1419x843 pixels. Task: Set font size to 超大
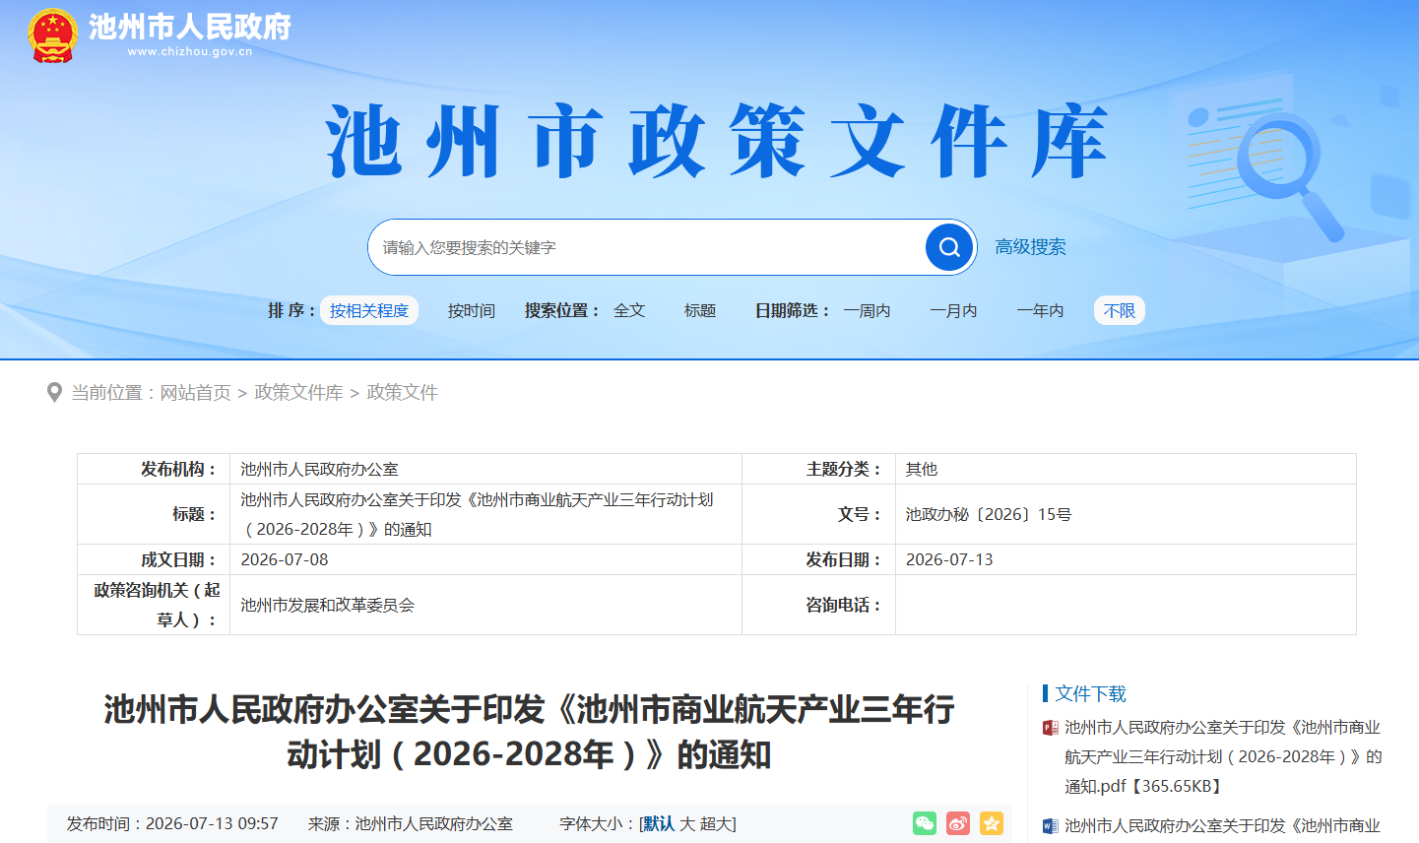[x=716, y=824]
